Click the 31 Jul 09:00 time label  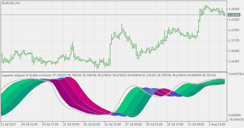[x=196, y=124]
